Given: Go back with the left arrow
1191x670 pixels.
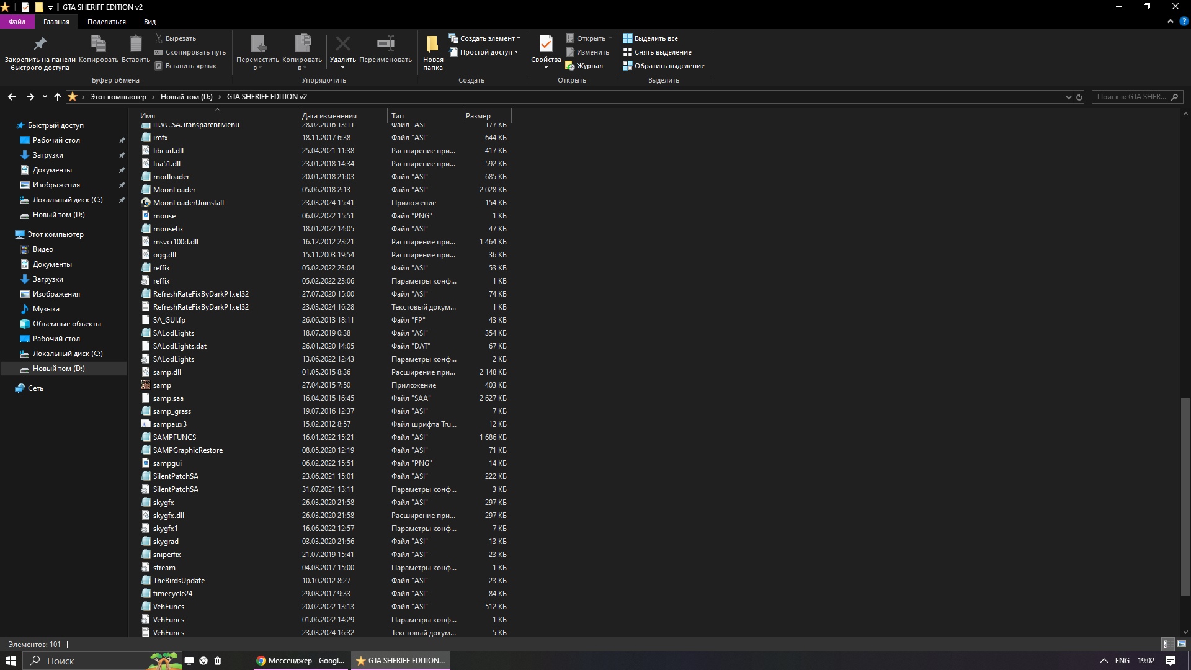Looking at the screenshot, I should (11, 97).
